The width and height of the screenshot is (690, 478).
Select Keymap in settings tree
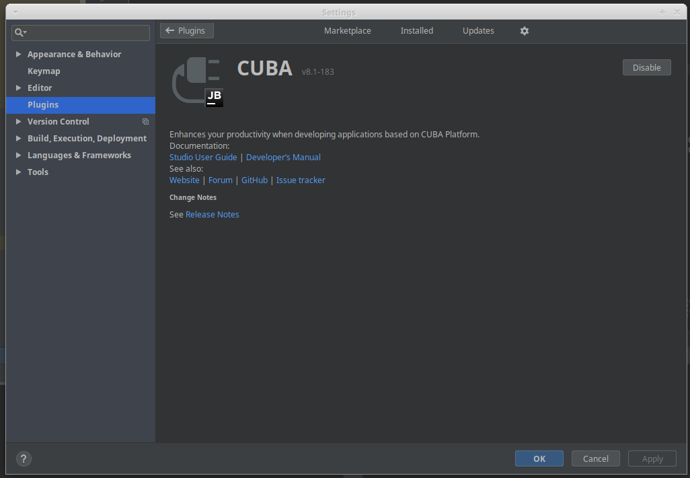(44, 71)
